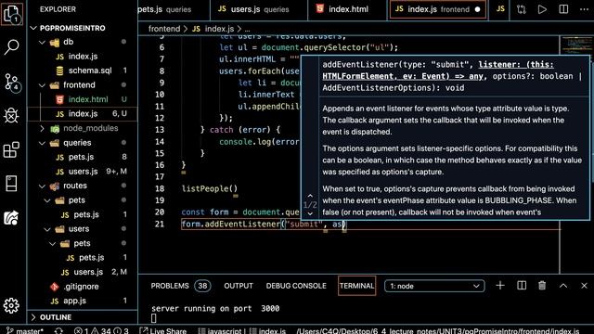Click the sync changes status bar icon

[58, 330]
